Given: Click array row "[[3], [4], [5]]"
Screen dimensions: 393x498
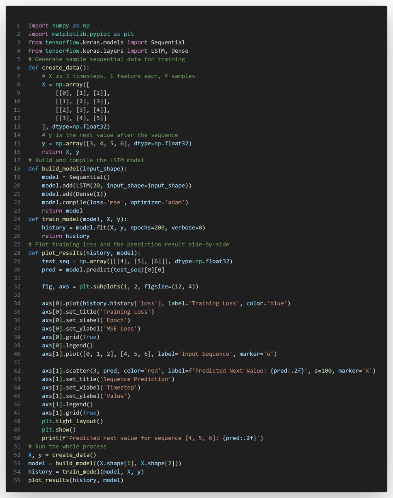Looking at the screenshot, I should (x=81, y=118).
